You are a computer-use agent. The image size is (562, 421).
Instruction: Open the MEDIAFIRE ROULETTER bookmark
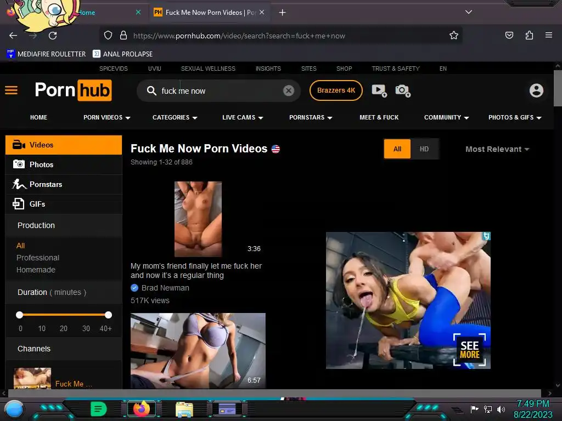pyautogui.click(x=46, y=54)
